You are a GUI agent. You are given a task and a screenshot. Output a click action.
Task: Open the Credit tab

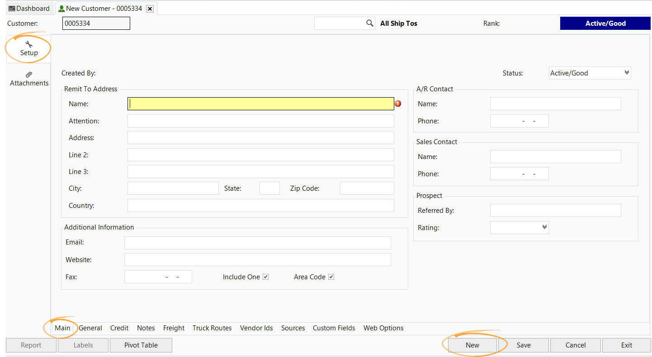click(x=119, y=328)
